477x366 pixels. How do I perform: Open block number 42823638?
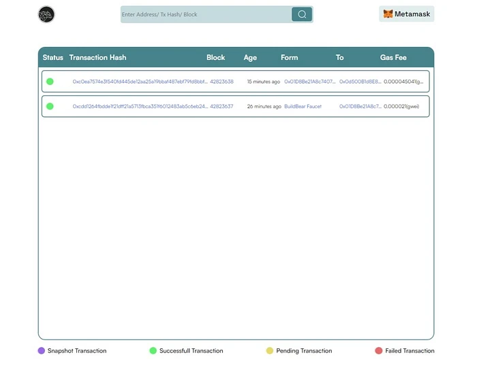(221, 82)
